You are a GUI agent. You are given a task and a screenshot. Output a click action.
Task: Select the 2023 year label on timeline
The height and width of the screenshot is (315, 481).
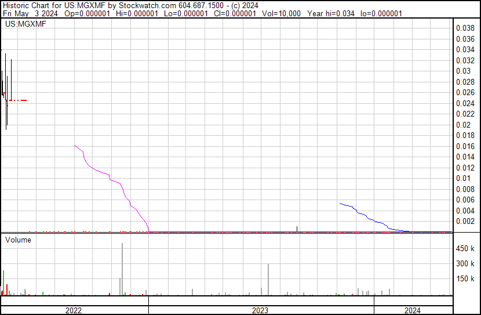pos(260,310)
